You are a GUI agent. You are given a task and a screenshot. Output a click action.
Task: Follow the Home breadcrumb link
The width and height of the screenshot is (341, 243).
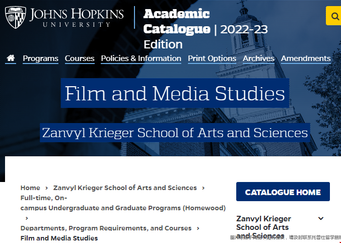(x=30, y=188)
